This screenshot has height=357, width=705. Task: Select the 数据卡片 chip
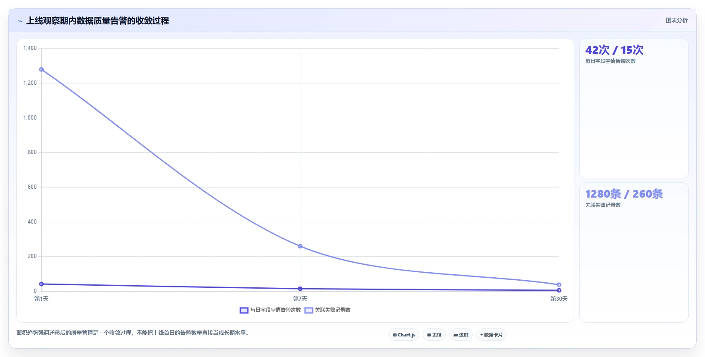point(491,335)
